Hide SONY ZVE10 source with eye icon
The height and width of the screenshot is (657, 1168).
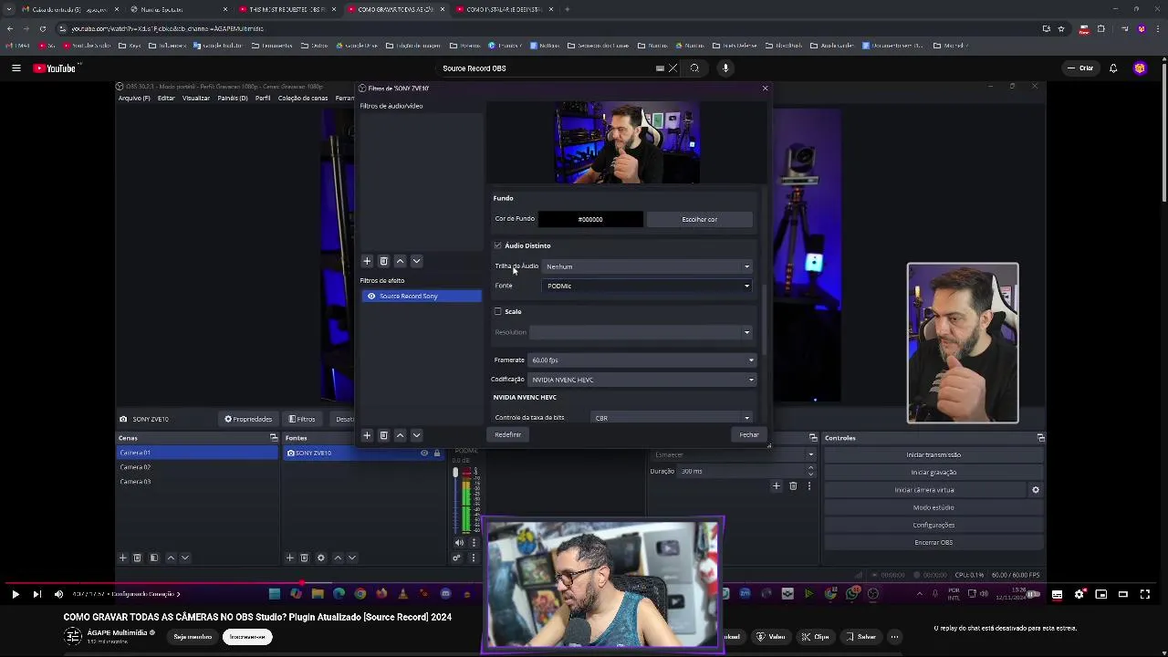(424, 453)
